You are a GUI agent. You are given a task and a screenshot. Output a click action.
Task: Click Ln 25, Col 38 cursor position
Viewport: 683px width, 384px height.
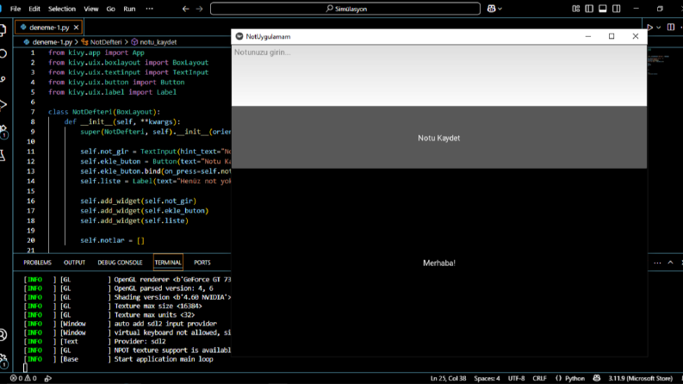click(x=448, y=378)
